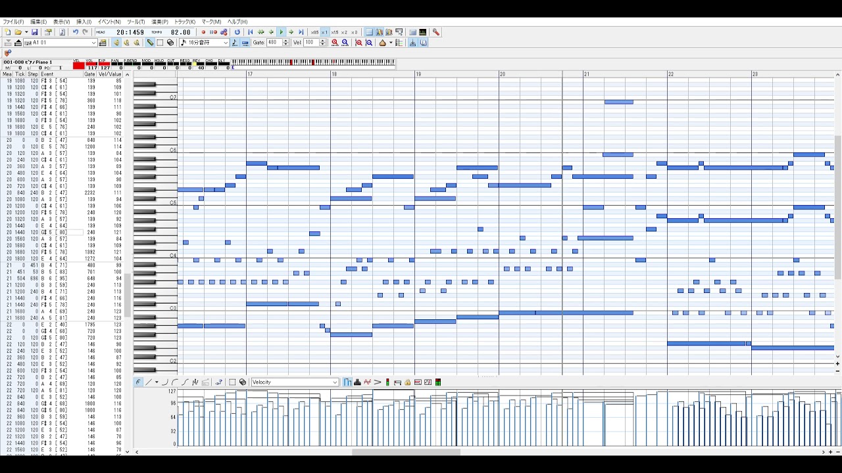This screenshot has height=473, width=842.
Task: Click the horizontal zoom in magnifier
Action: tap(335, 43)
